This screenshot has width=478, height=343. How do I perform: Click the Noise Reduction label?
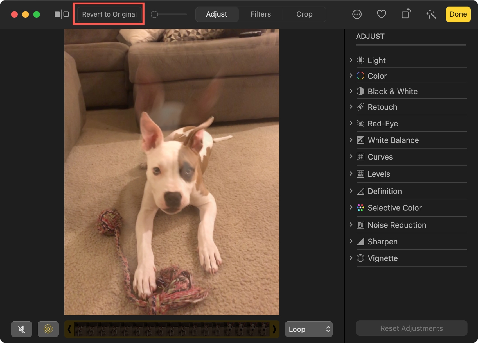397,225
